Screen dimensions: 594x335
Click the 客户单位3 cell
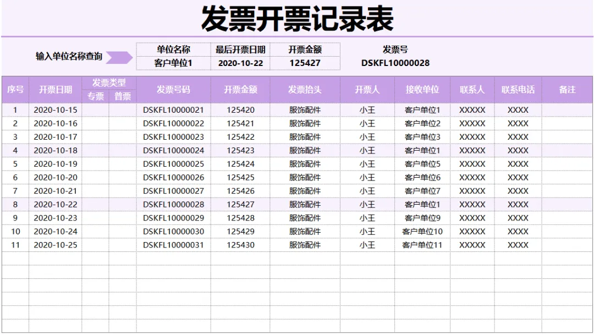[422, 137]
